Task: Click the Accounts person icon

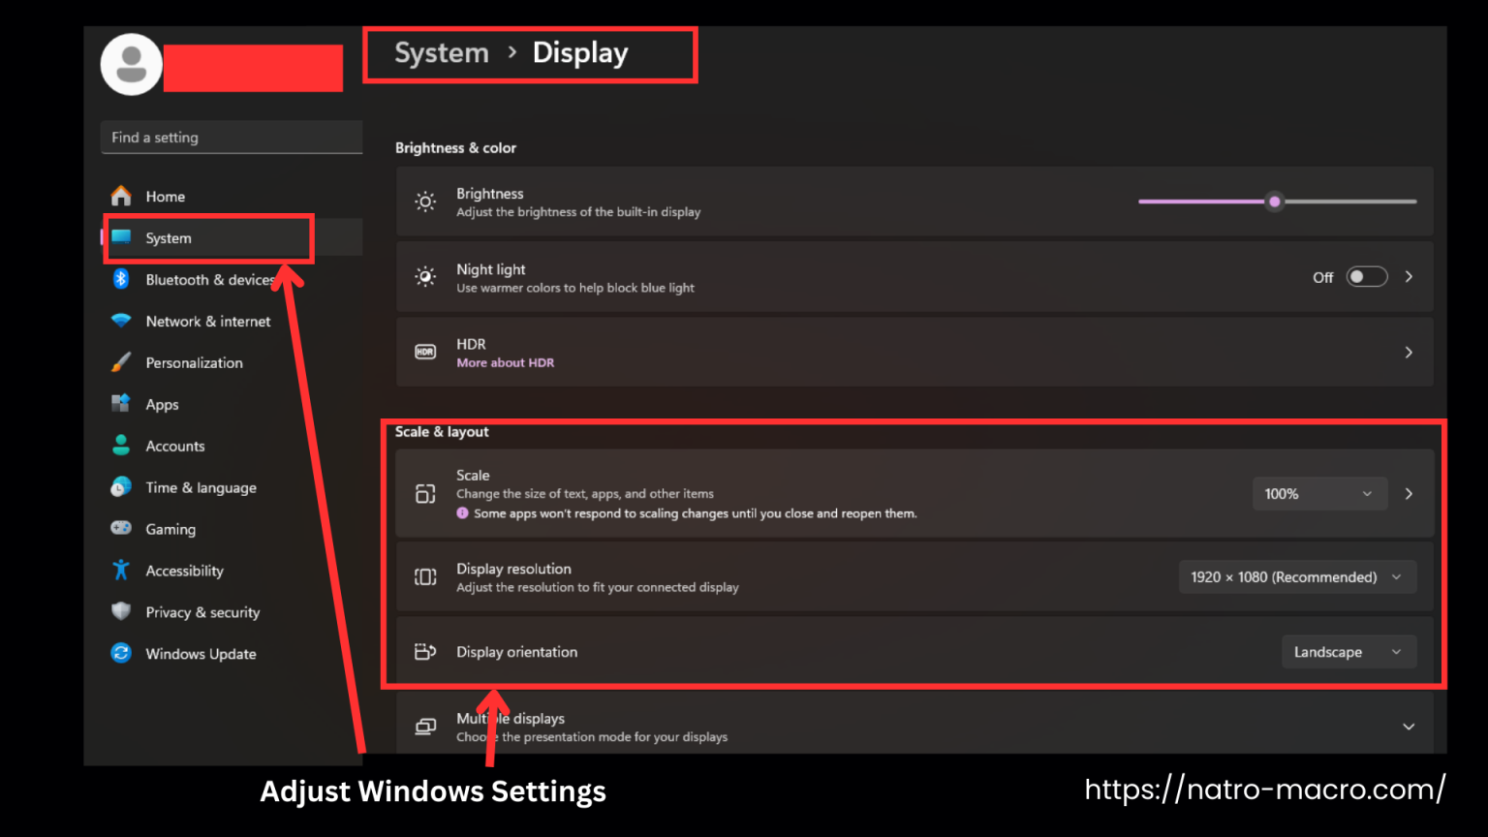Action: [120, 446]
